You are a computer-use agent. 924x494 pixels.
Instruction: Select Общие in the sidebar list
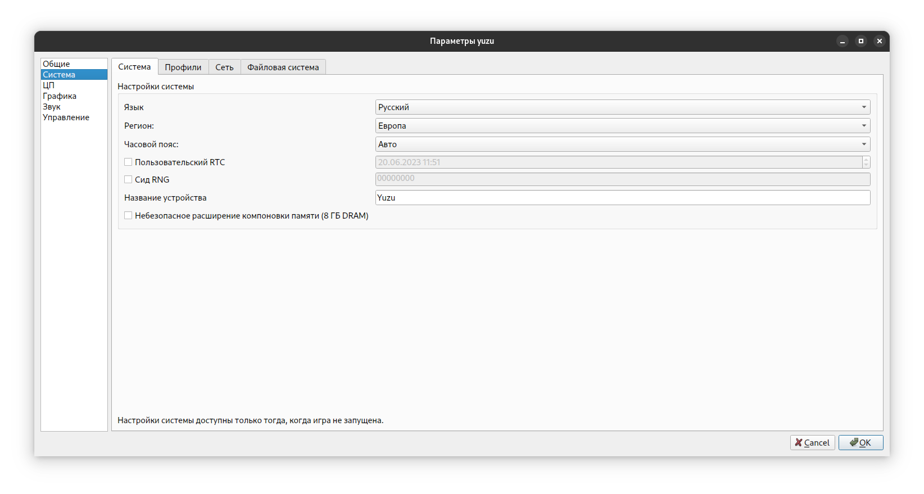pos(74,64)
